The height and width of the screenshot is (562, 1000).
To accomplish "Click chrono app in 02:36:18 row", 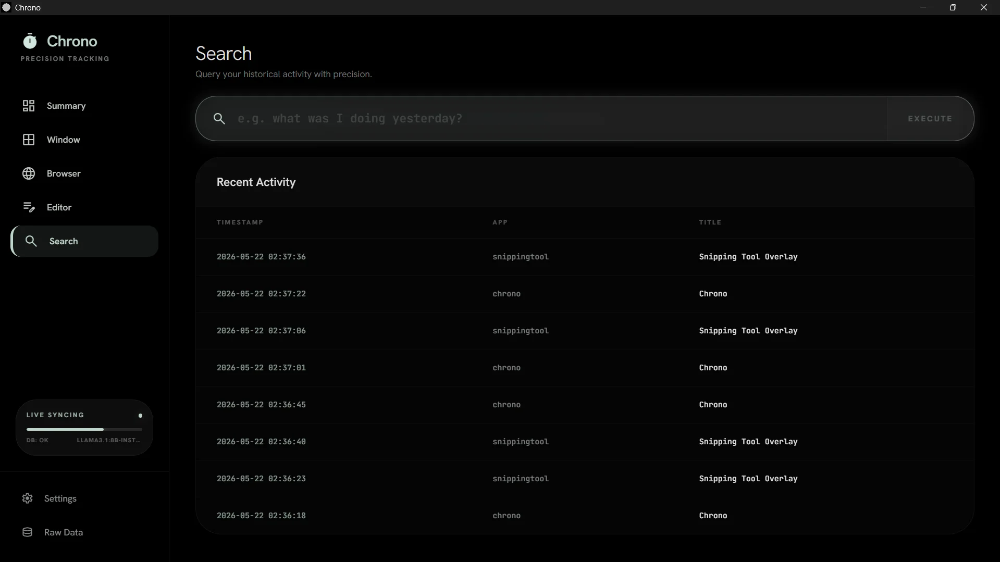I will pos(507,516).
